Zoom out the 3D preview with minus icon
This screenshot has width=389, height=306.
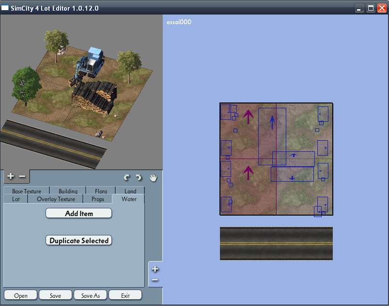(x=22, y=176)
